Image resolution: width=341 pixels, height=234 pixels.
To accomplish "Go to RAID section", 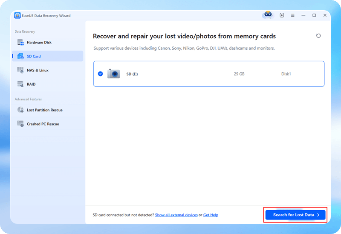I will (x=31, y=84).
